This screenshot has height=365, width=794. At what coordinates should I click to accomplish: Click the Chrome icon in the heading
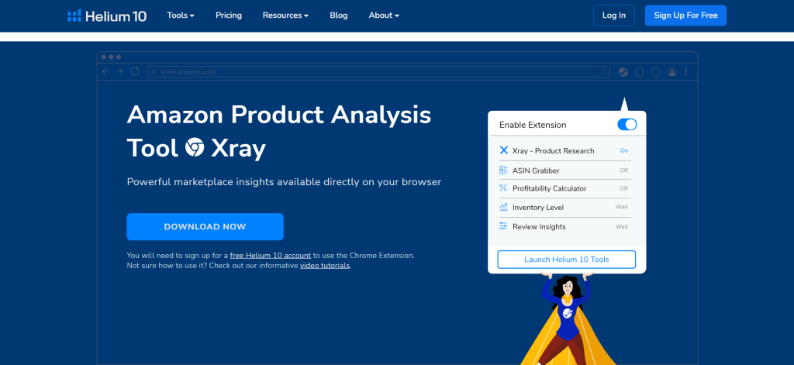point(195,147)
